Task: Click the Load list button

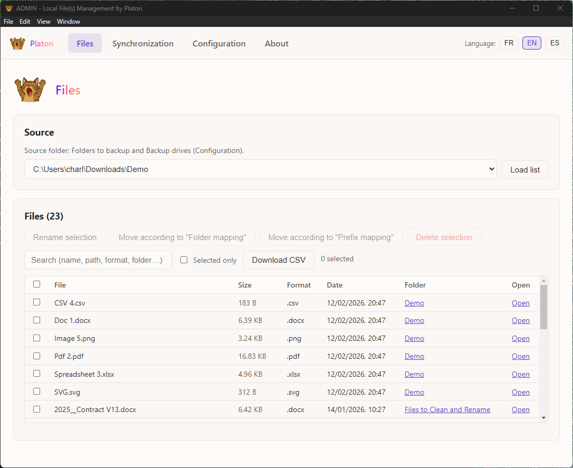Action: pos(524,169)
